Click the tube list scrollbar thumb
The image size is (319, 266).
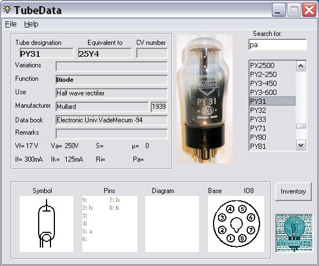pyautogui.click(x=301, y=126)
